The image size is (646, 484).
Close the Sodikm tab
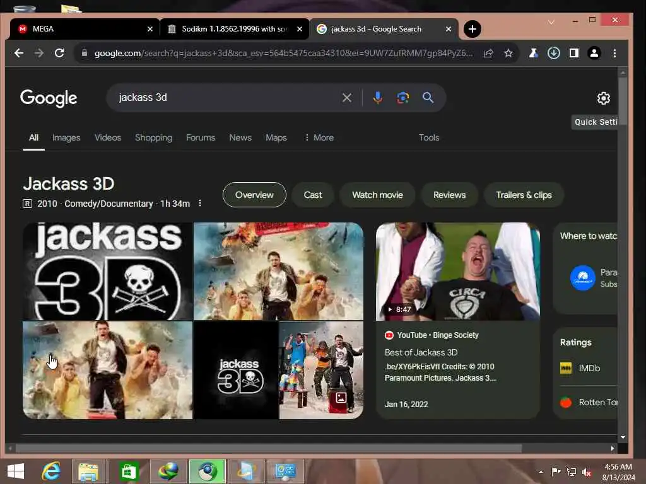click(x=300, y=29)
